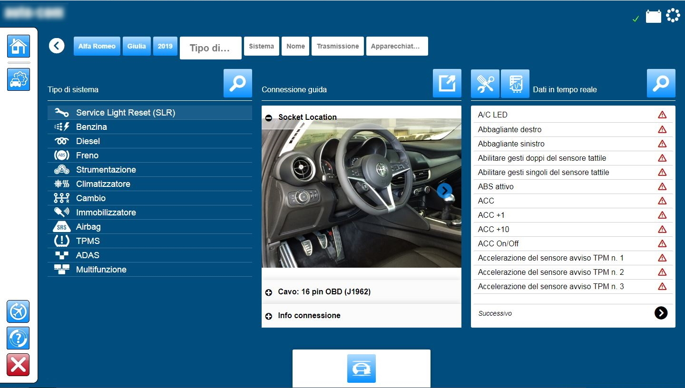Open the Nome step tab
Screen dimensions: 685x388
coord(295,46)
